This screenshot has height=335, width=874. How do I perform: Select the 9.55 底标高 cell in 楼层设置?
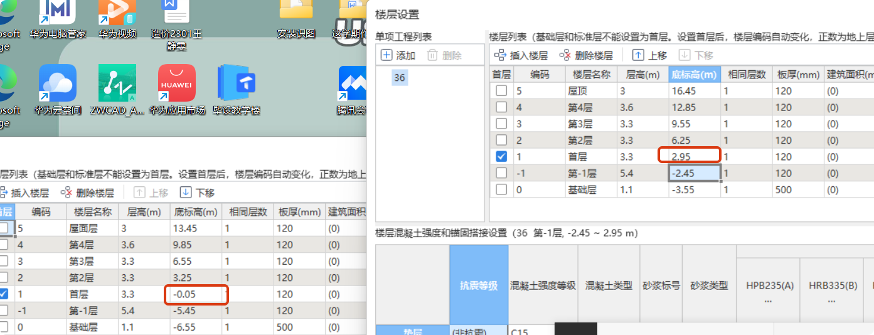pyautogui.click(x=695, y=124)
